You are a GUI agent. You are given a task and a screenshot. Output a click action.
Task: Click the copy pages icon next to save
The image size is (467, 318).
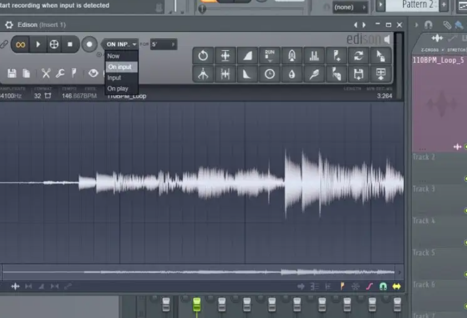26,73
